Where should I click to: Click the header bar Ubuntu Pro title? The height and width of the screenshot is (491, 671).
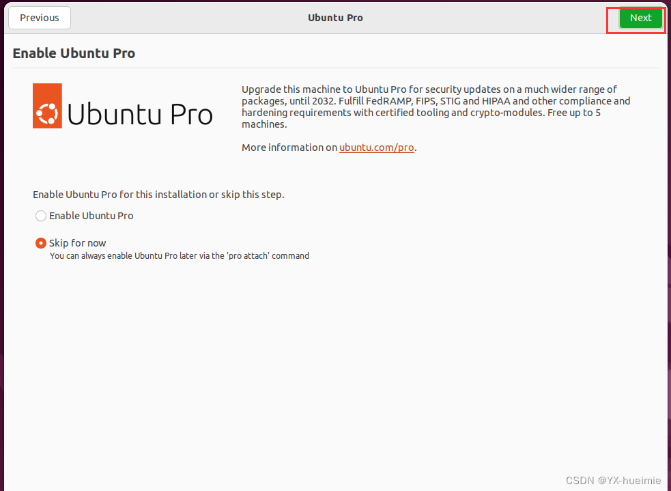click(335, 18)
